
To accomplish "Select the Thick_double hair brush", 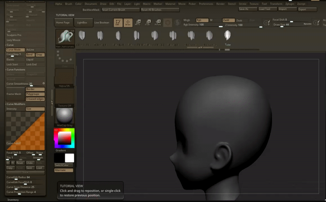I will [x=82, y=38].
